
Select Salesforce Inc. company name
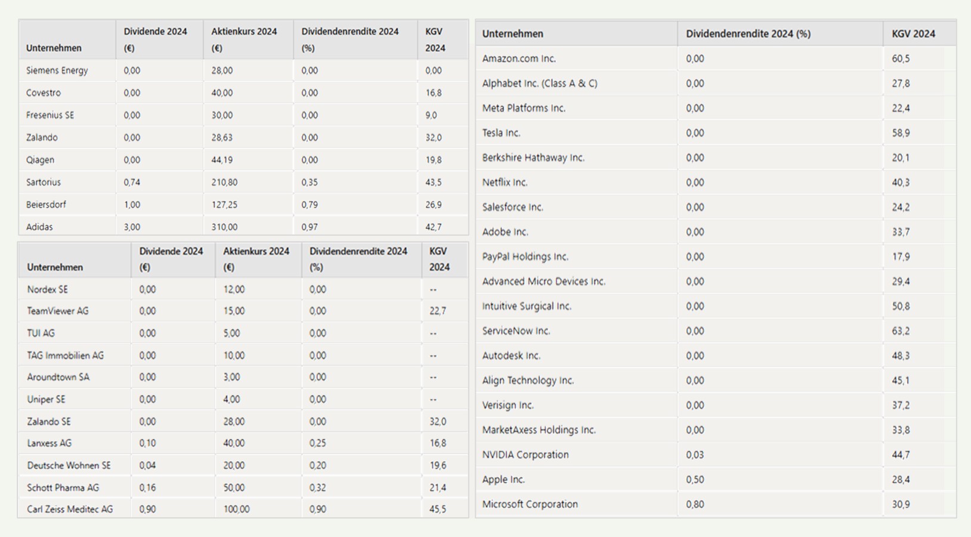512,207
